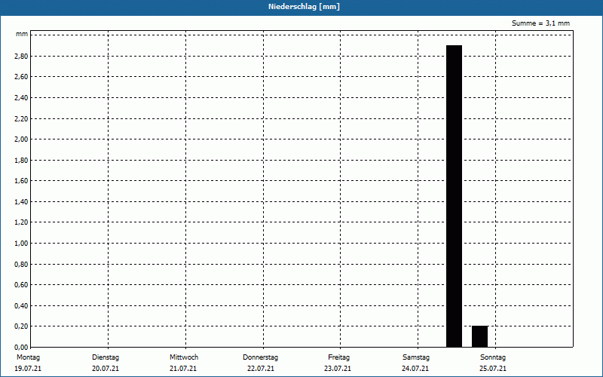Click the 25.07.21 date label

tap(493, 369)
